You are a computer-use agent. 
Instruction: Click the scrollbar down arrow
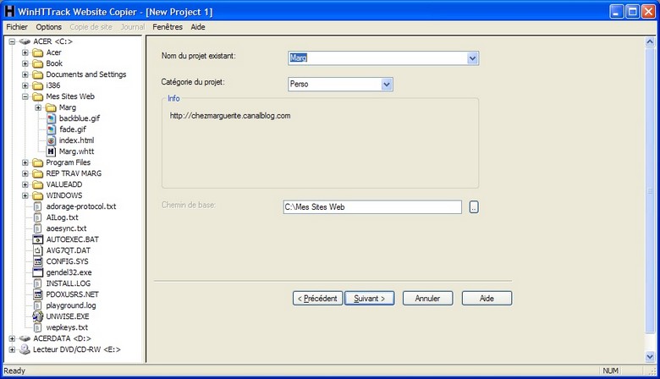(650, 357)
